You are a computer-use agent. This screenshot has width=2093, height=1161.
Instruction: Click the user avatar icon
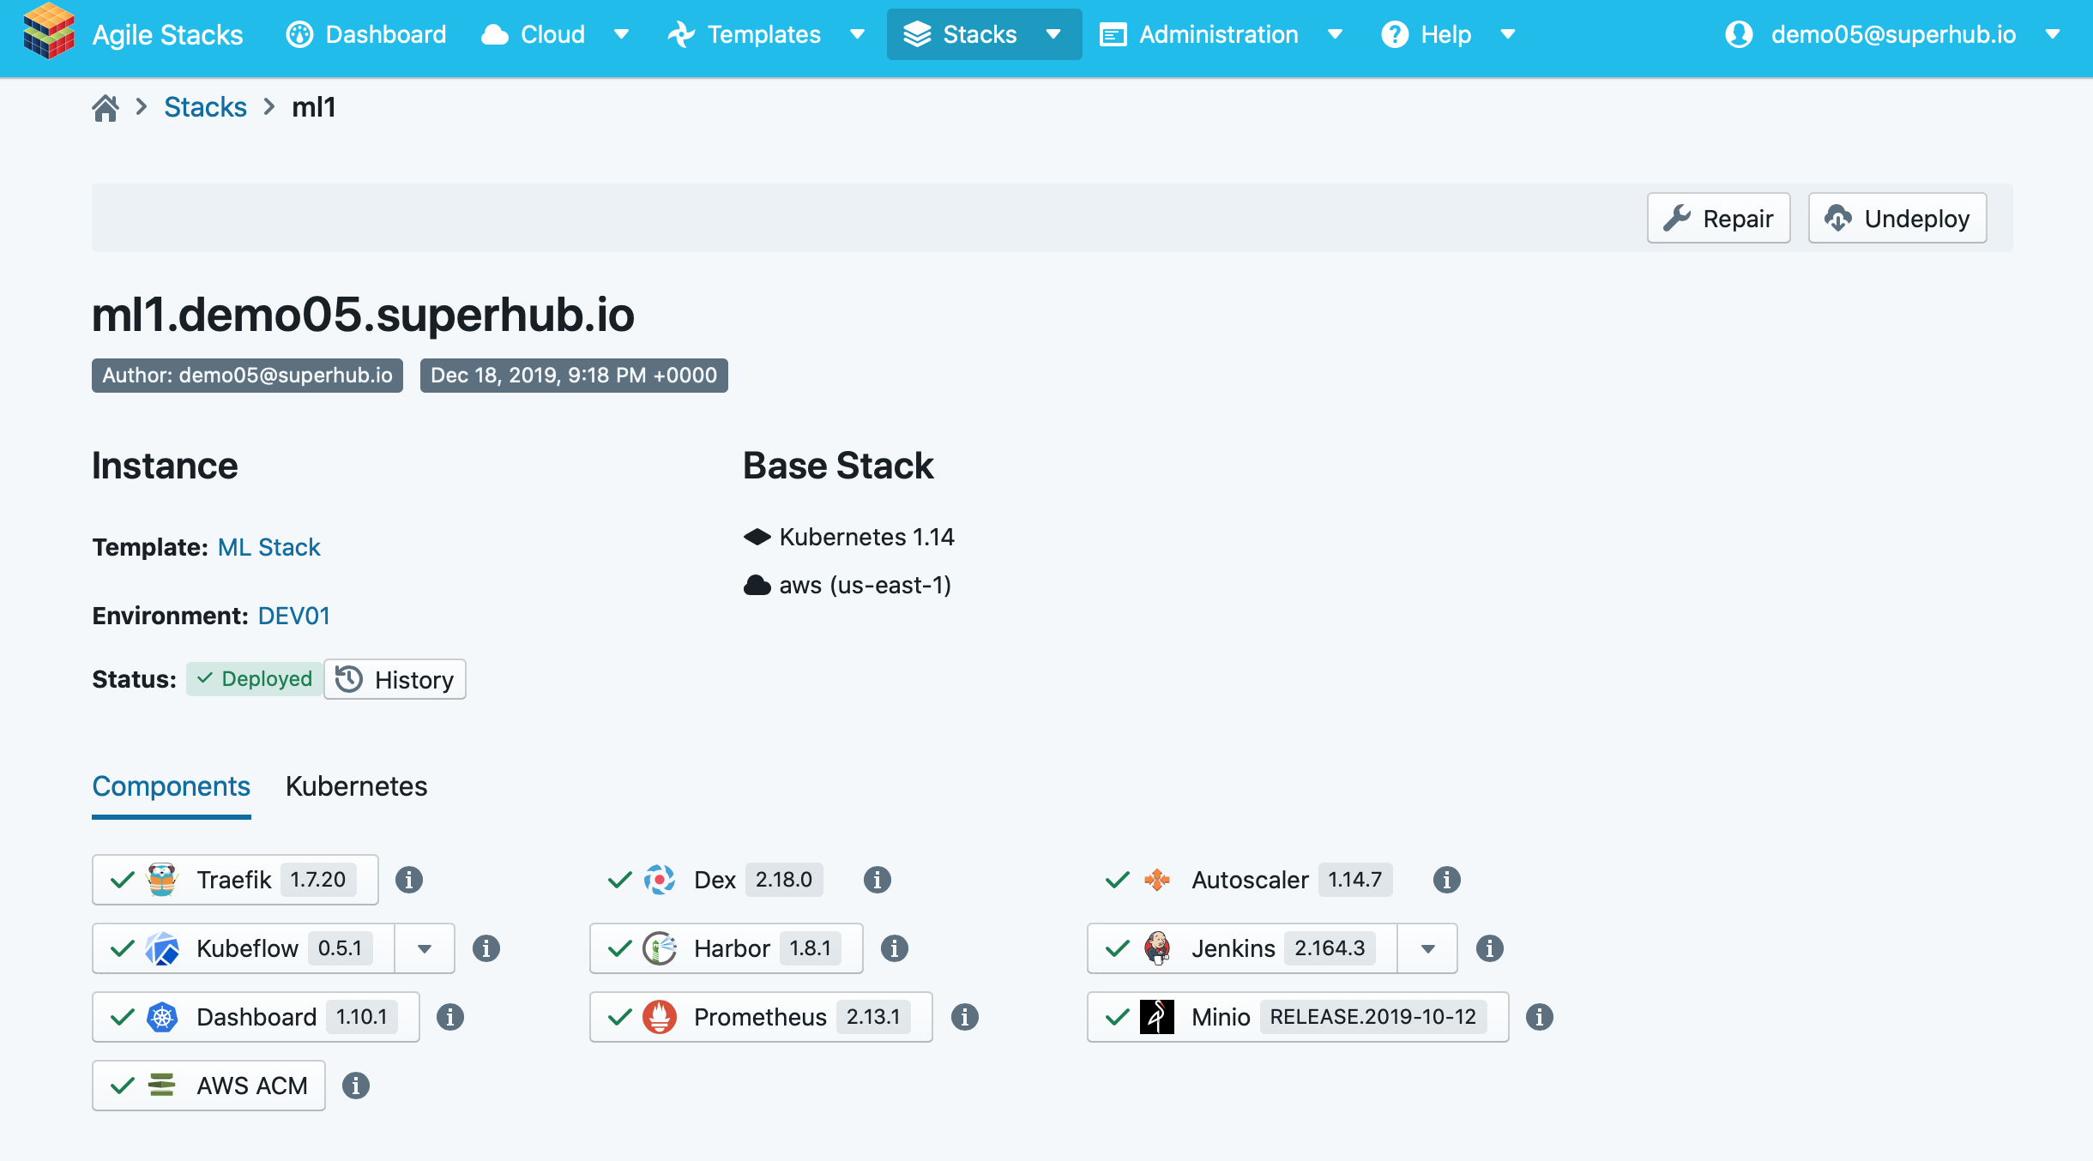(1739, 34)
